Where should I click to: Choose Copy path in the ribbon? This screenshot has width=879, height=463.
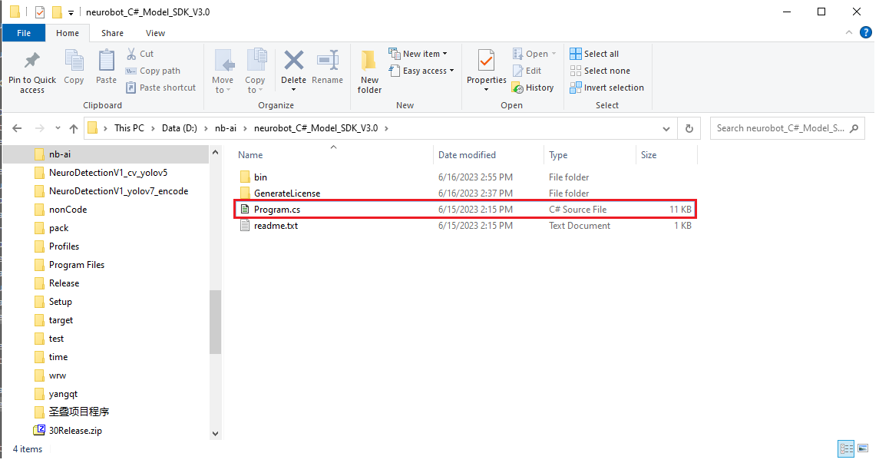point(153,71)
